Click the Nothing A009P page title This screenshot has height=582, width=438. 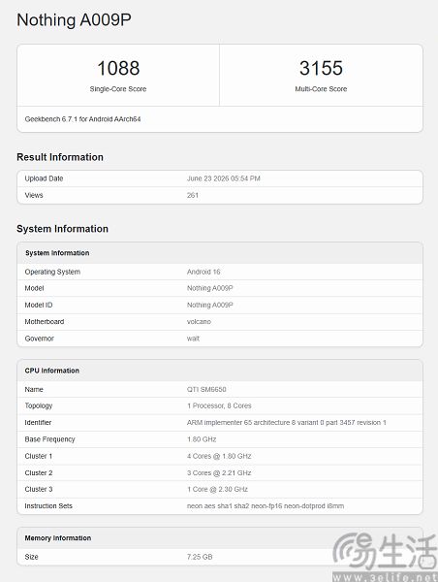click(x=74, y=19)
